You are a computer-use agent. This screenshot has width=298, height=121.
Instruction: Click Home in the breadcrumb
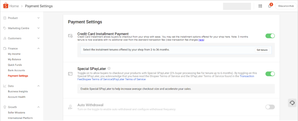(x=14, y=6)
